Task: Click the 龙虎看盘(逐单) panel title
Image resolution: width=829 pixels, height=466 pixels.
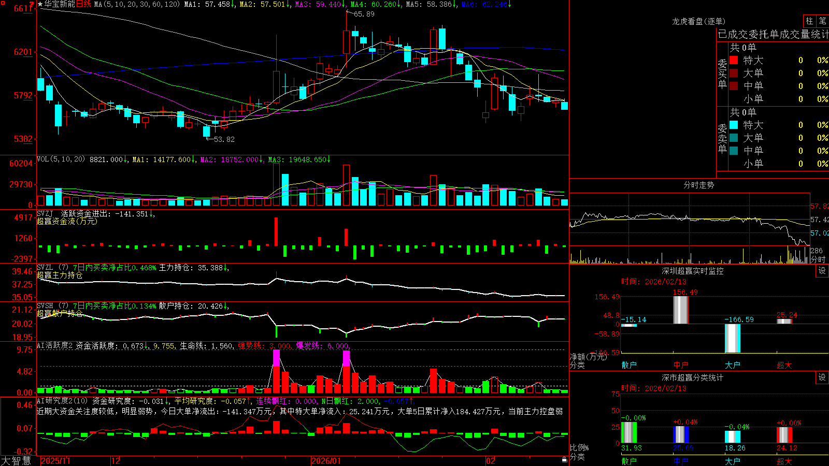Action: point(698,21)
